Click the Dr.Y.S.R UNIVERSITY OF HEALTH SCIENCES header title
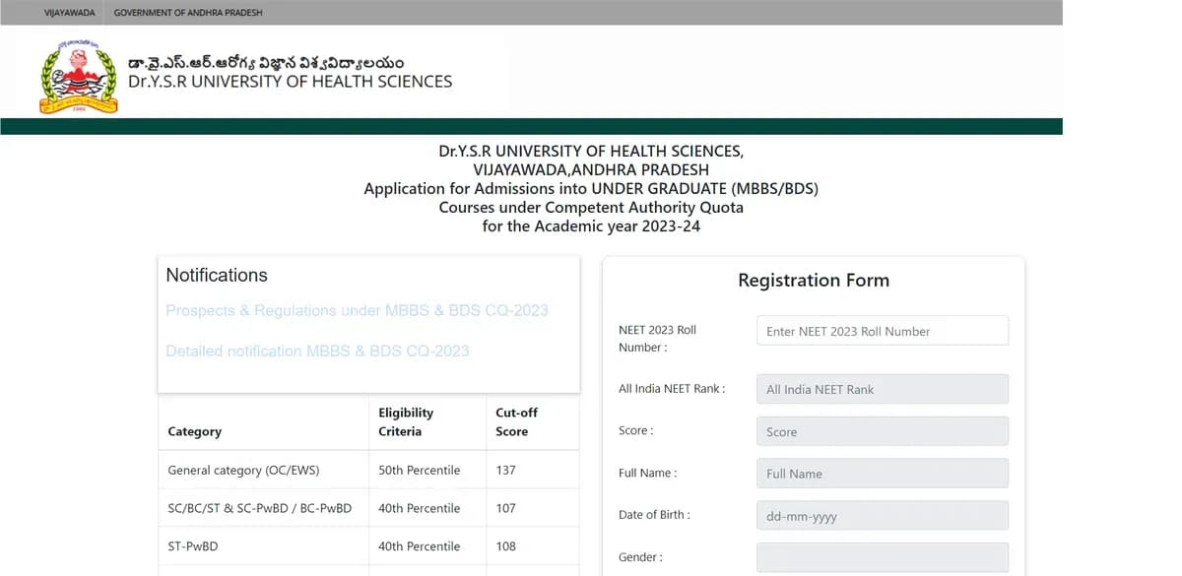1182x576 pixels. point(291,82)
